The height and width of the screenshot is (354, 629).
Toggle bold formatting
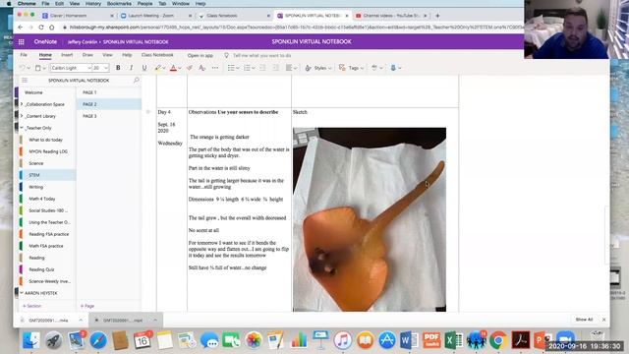(118, 68)
